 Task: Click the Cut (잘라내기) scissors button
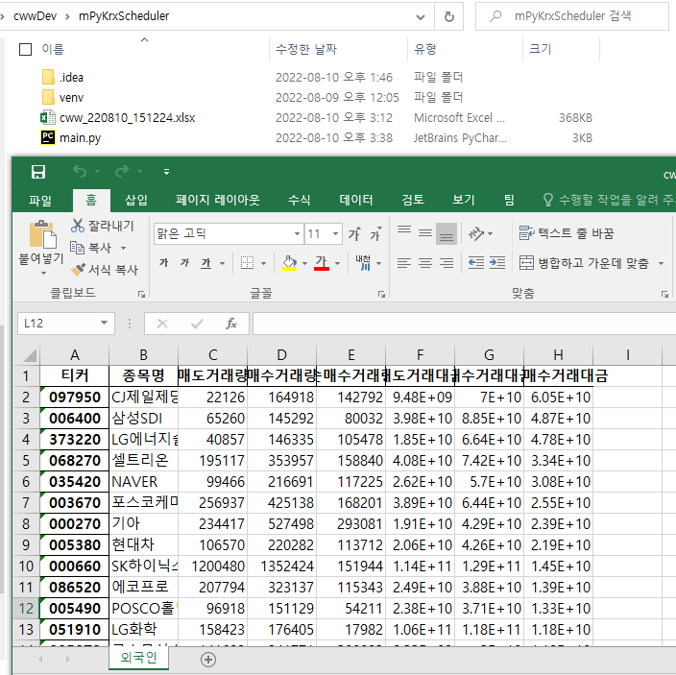pyautogui.click(x=103, y=226)
